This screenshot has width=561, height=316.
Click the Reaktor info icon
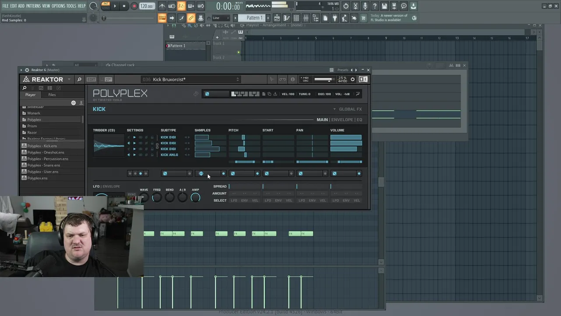point(293,79)
